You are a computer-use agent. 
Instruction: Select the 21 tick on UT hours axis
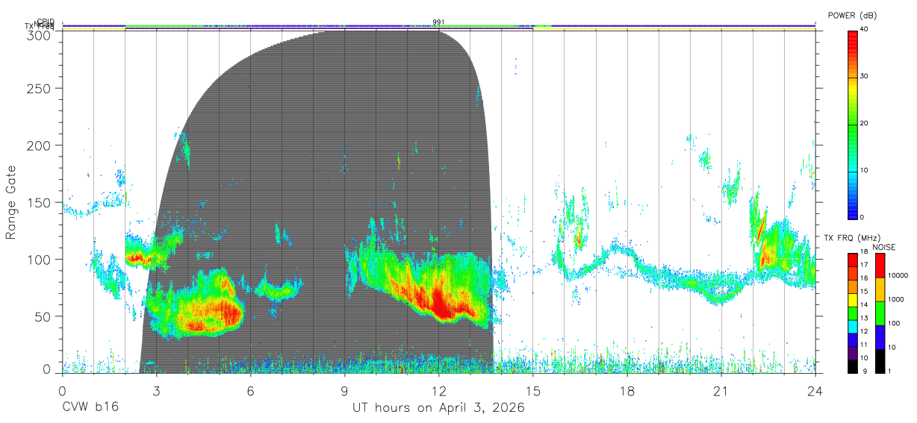pos(721,390)
